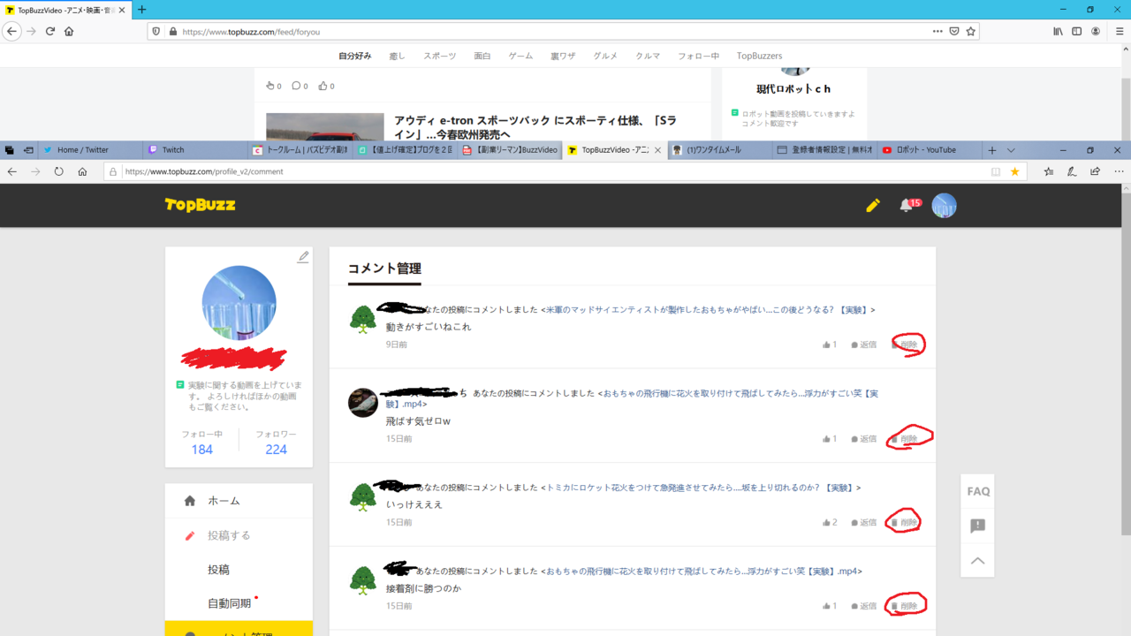Open the Firefox home button

(x=69, y=31)
